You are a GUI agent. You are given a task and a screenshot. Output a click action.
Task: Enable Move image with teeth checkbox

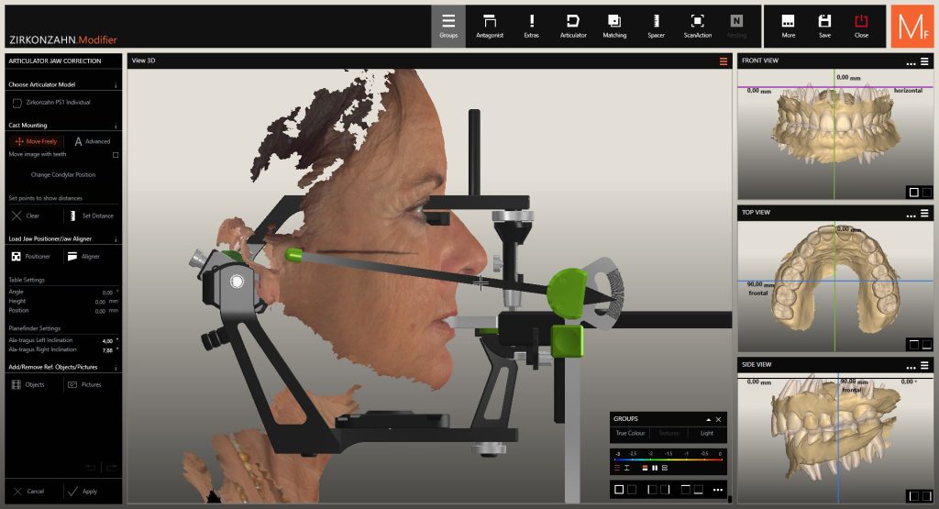coord(115,155)
